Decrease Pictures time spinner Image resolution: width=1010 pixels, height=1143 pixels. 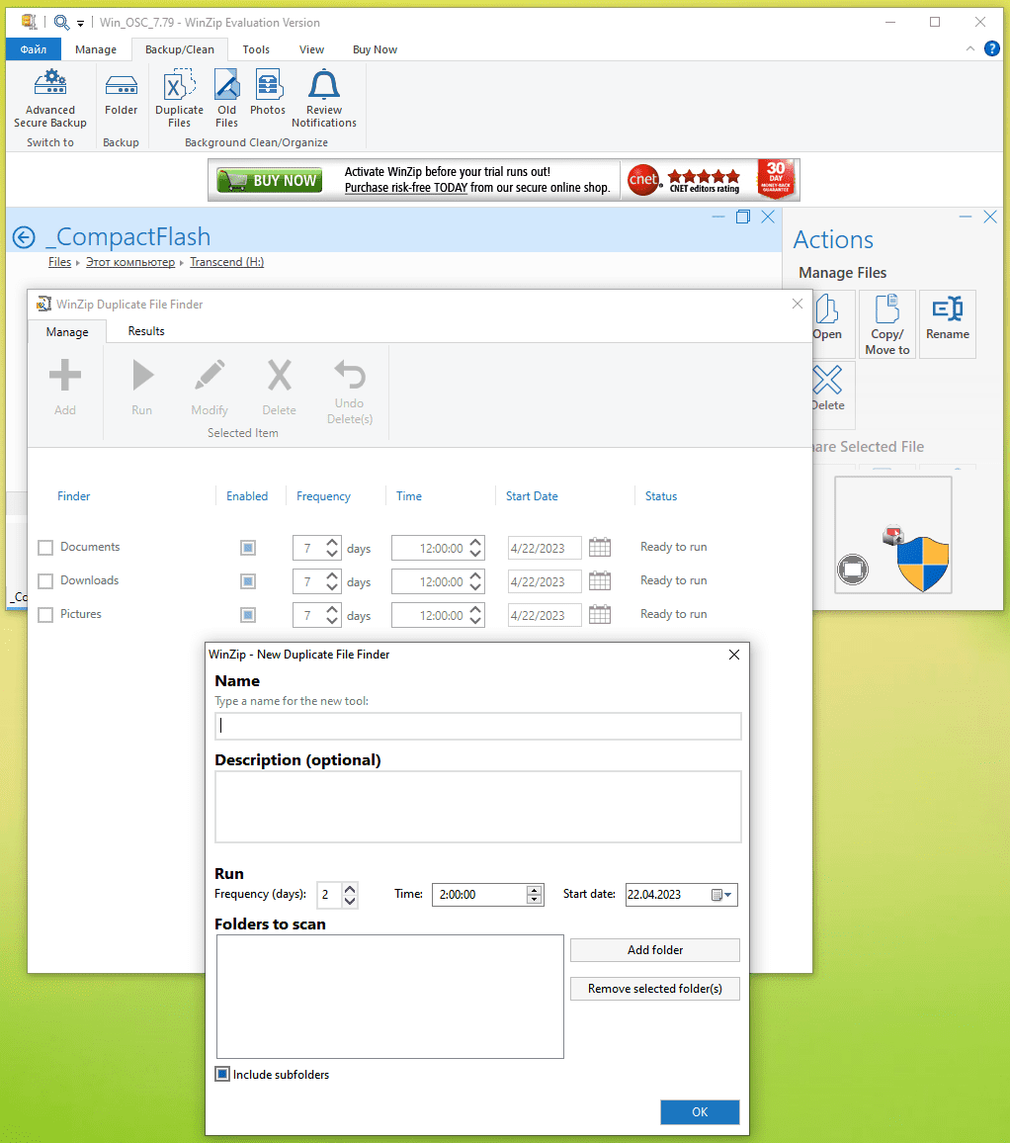pyautogui.click(x=476, y=620)
